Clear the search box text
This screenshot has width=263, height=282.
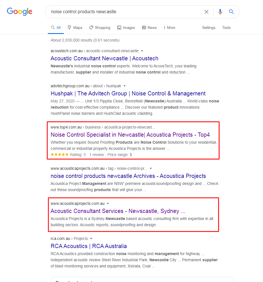click(206, 12)
